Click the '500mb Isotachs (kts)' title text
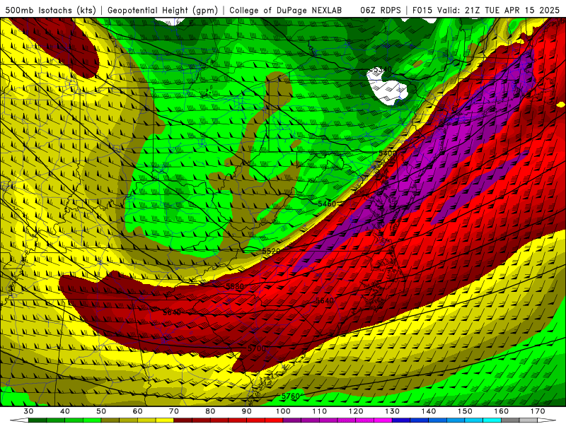Screen dimensions: 566x424 [50, 10]
